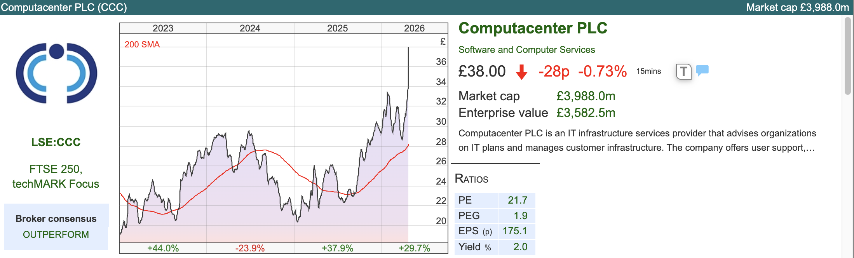This screenshot has height=258, width=854.
Task: Click the Computacenter PLC green heading
Action: 533,28
